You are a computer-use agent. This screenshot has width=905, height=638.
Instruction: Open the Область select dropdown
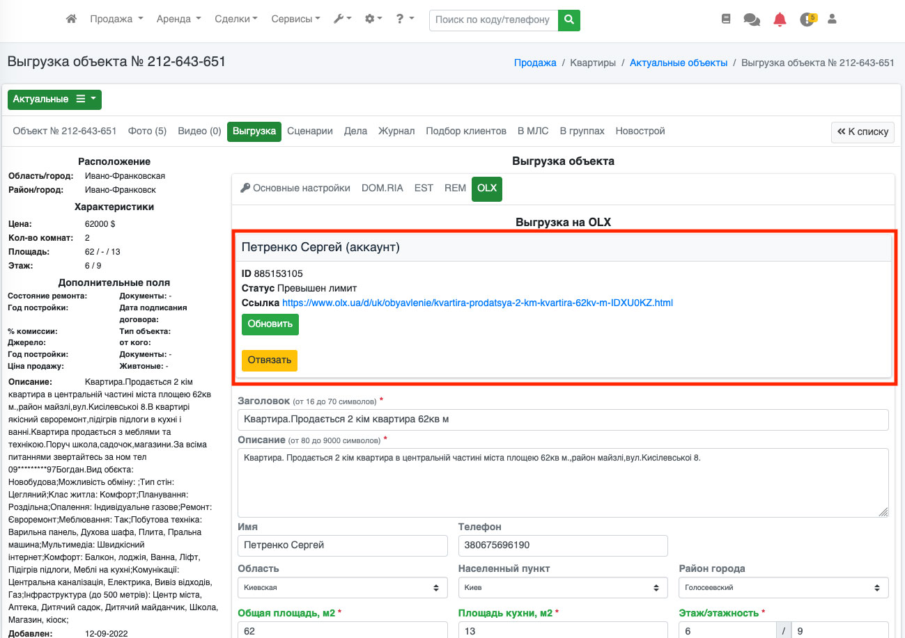(x=342, y=587)
